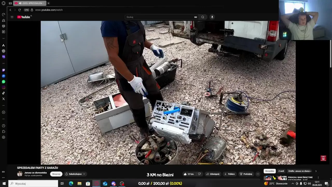Open Task View on taskbar
332x187 pixels.
(62, 184)
